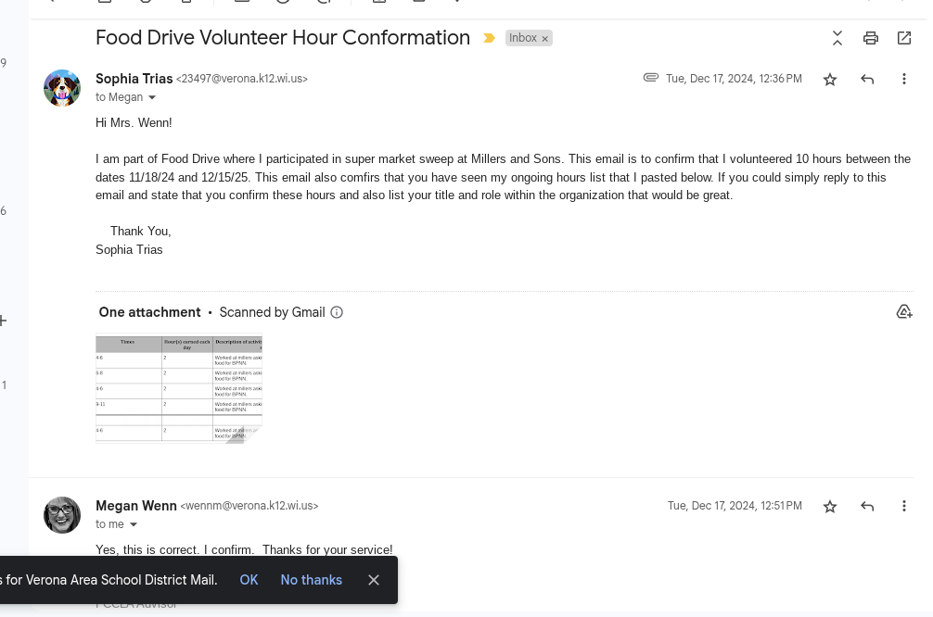
Task: Expand the 'to Megan' recipient details
Action: [152, 98]
